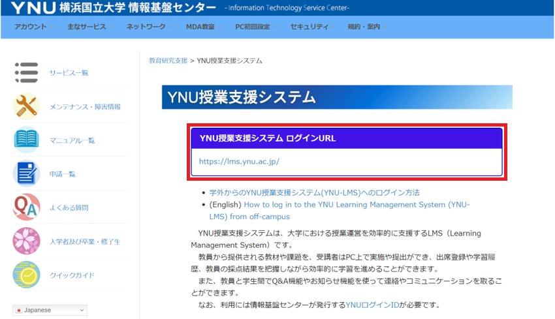Click the YNUログインID link
Screen dimensions: 555x319
tap(372, 305)
